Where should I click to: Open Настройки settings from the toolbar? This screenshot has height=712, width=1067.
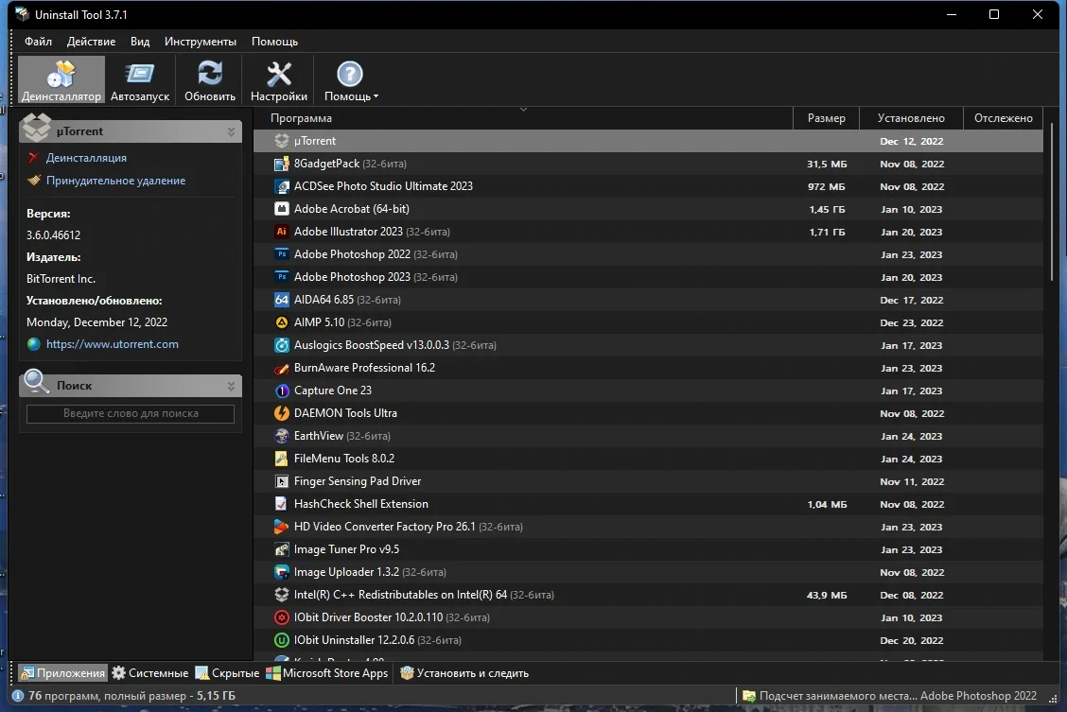(279, 80)
